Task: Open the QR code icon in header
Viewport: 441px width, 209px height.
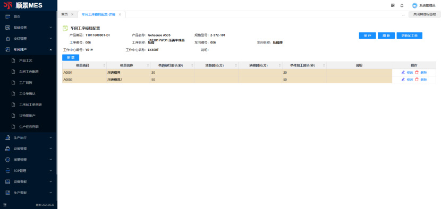Action: pos(393,5)
